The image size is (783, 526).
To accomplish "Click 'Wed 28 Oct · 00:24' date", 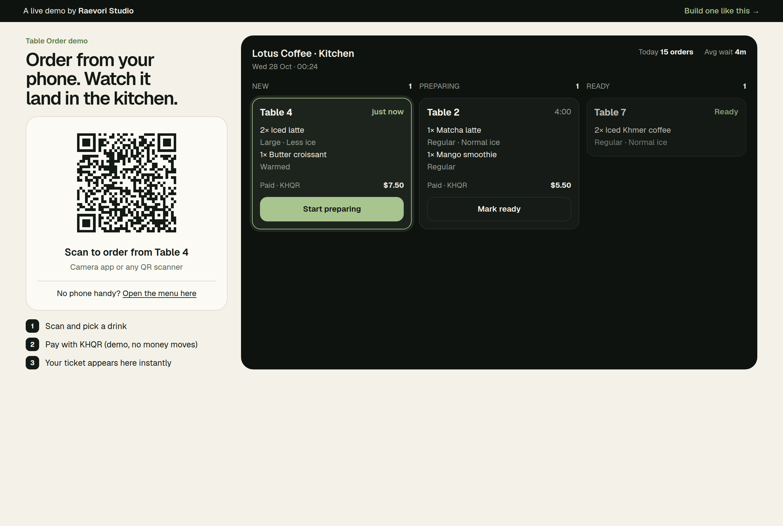I will [285, 66].
